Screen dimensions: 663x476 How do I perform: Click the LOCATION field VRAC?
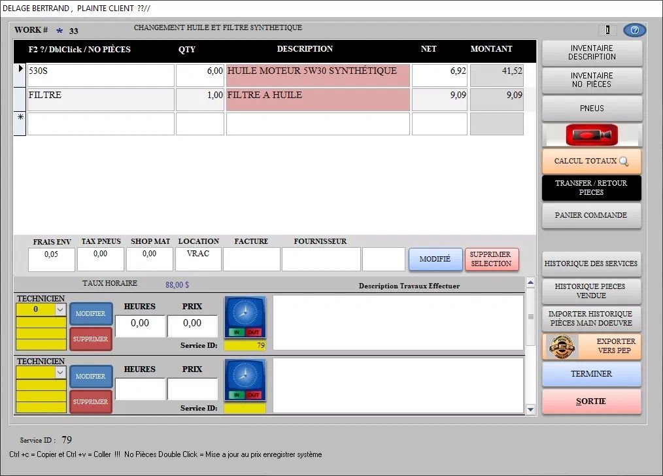(x=198, y=259)
